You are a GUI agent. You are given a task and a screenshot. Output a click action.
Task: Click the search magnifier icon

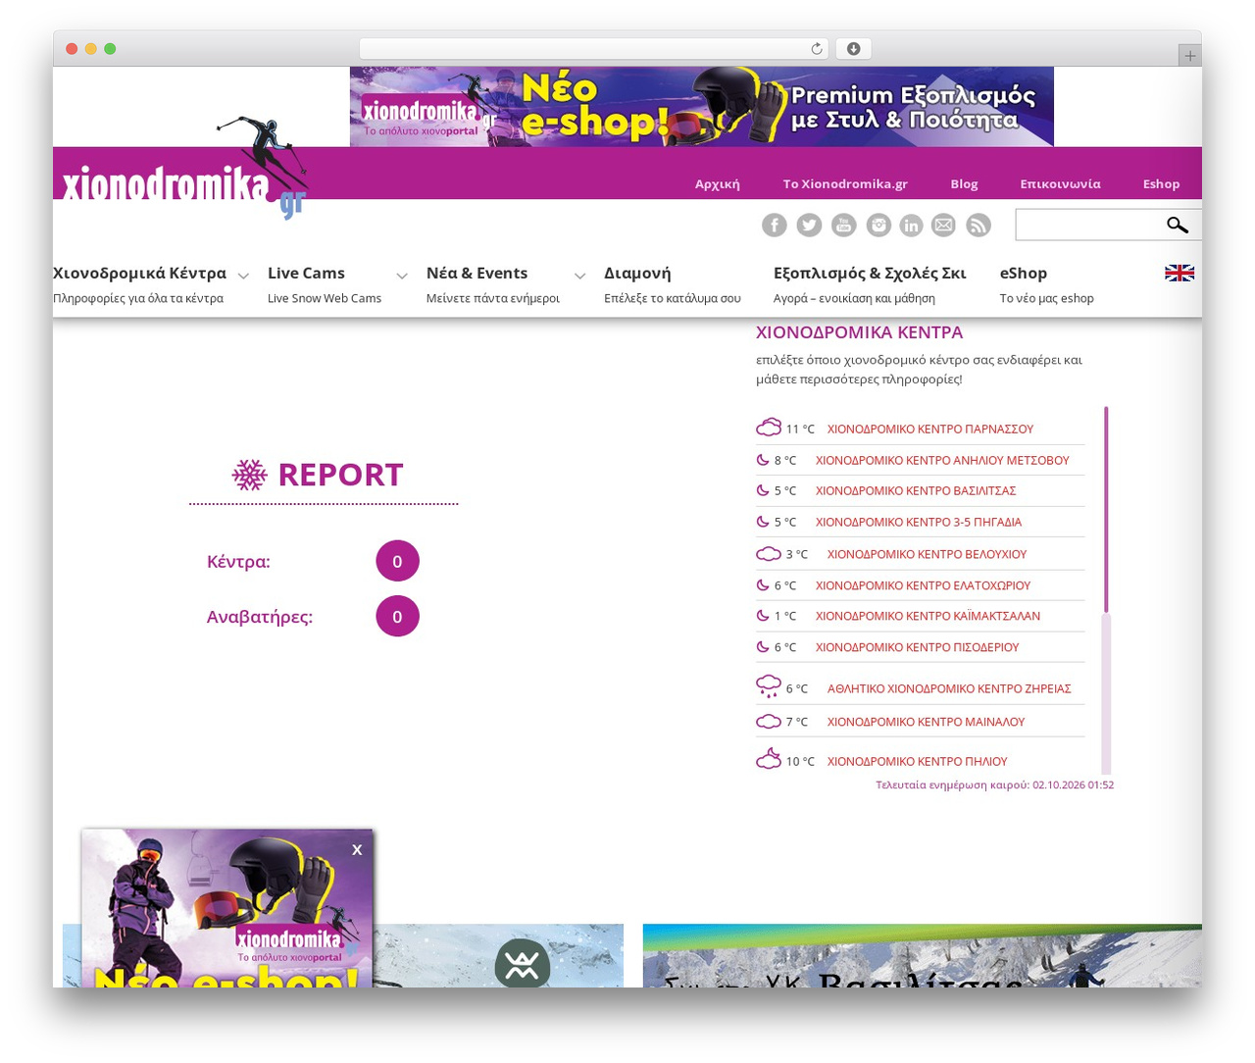(x=1178, y=225)
